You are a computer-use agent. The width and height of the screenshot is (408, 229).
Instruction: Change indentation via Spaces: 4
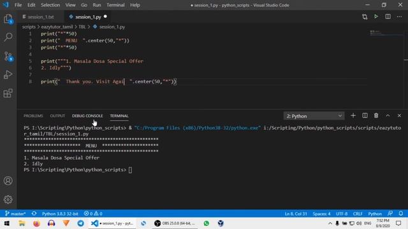coord(321,214)
